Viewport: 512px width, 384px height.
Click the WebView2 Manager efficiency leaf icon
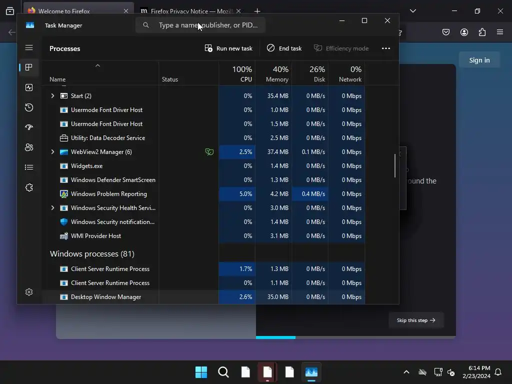point(209,152)
